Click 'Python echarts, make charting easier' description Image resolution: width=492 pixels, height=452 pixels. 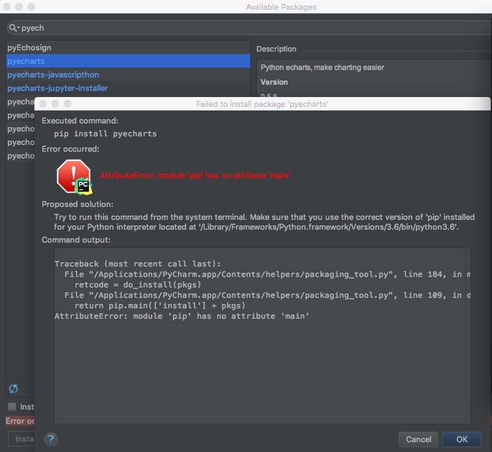(322, 68)
